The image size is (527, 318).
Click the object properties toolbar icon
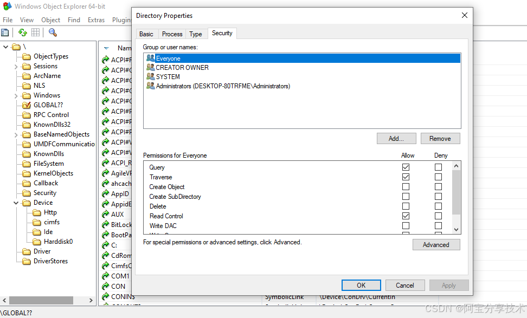[5, 33]
